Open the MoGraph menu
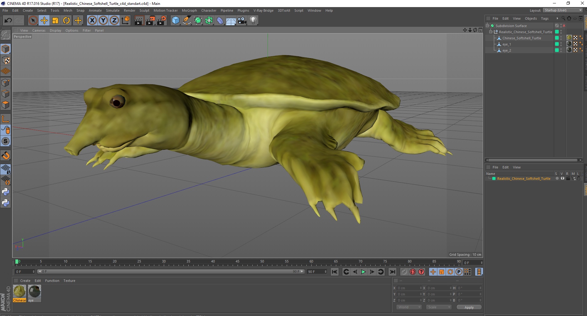587x316 pixels. (189, 10)
